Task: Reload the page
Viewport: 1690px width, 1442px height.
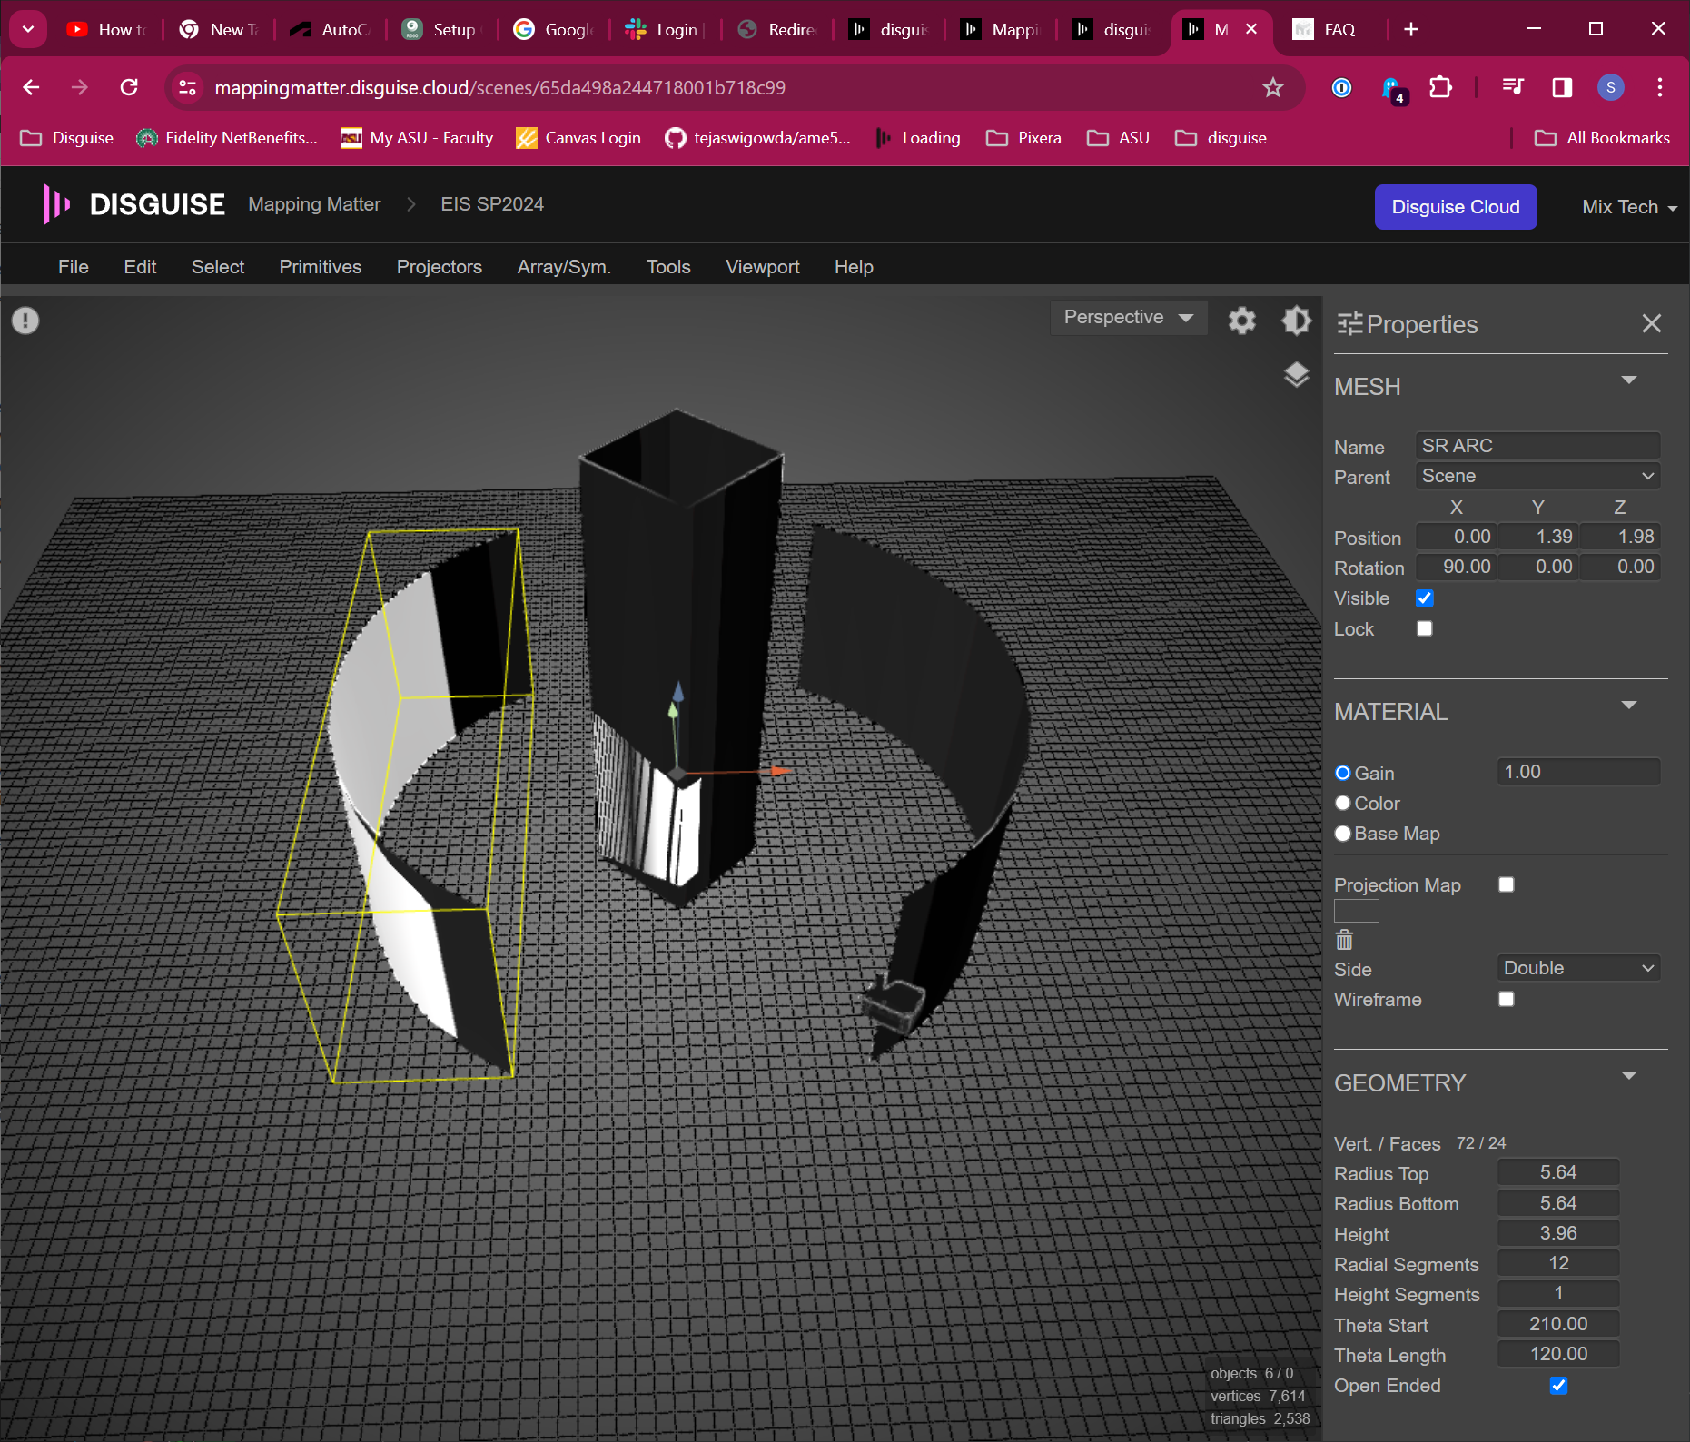Action: pos(129,87)
